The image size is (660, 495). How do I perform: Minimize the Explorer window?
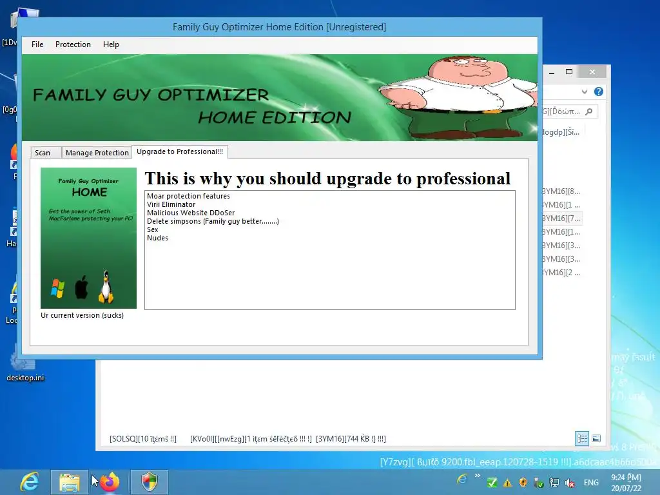point(552,72)
